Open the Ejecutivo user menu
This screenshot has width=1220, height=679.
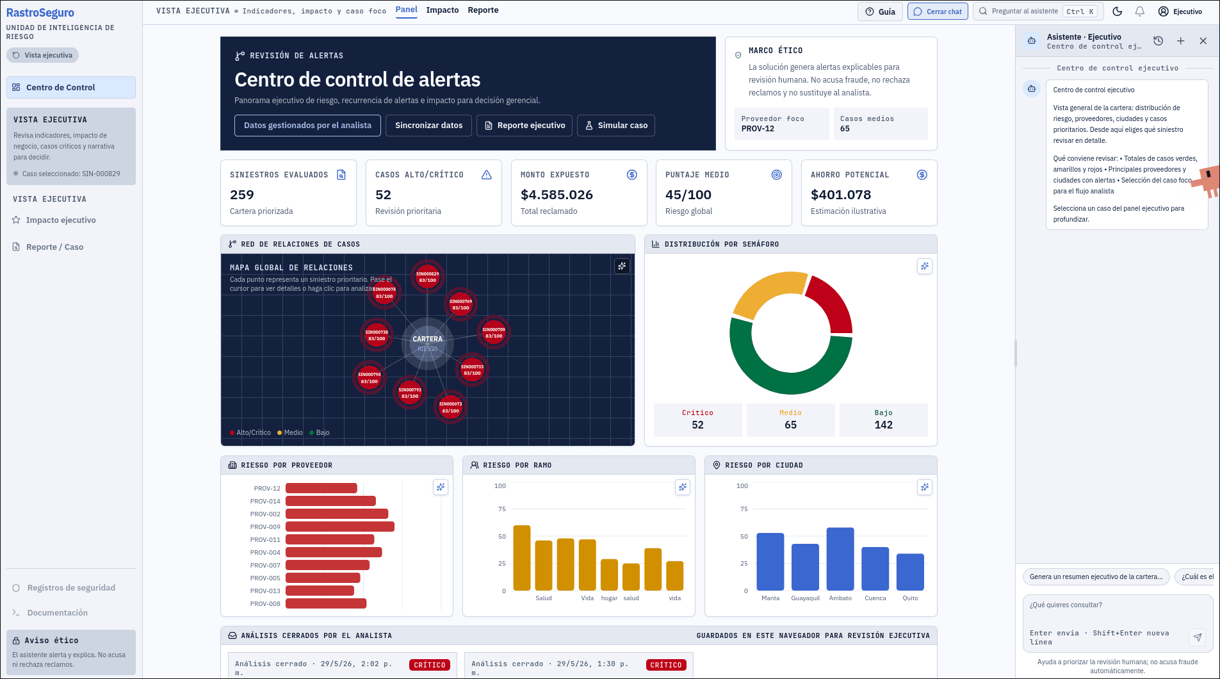click(x=1180, y=12)
